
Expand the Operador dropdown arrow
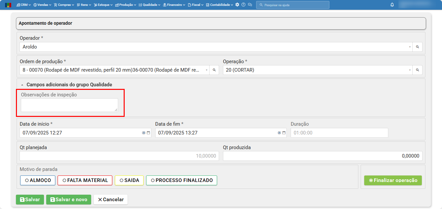[410, 47]
